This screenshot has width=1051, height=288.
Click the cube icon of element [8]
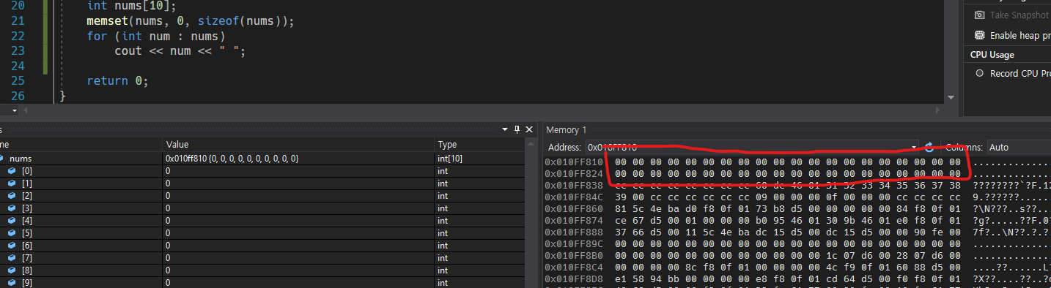tap(12, 270)
